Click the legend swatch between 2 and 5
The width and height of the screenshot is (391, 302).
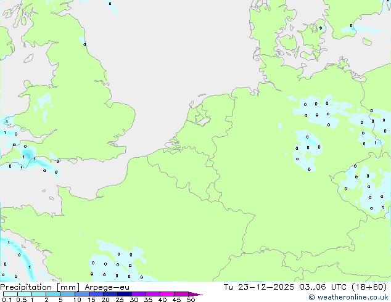[53, 294]
